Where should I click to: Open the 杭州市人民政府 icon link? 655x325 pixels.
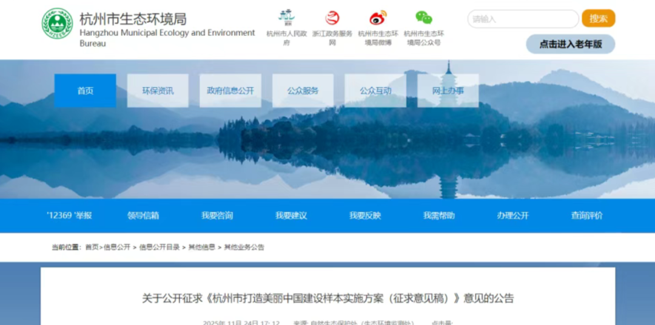coord(286,18)
